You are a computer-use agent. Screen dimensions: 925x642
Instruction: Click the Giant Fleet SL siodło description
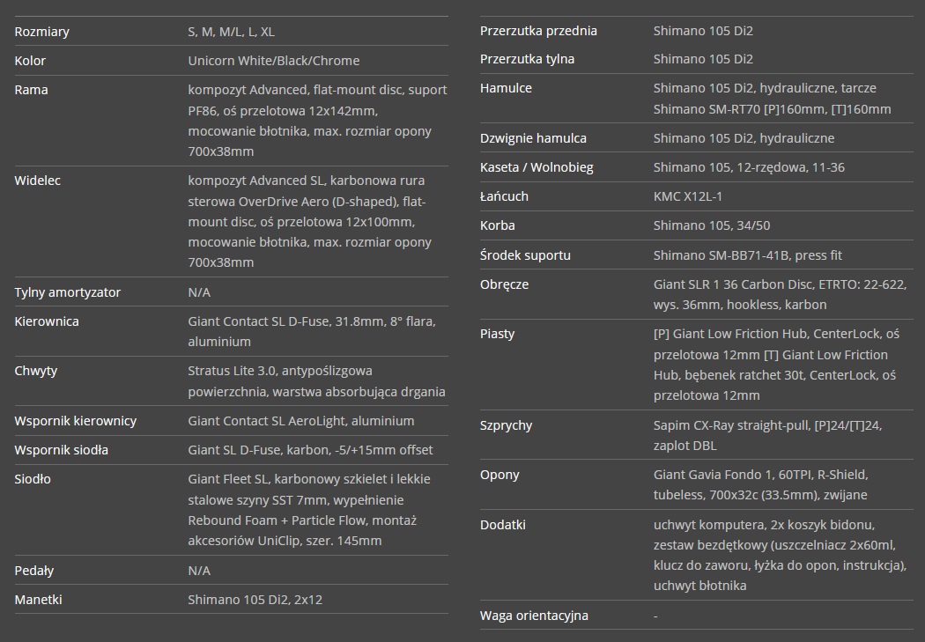point(309,510)
